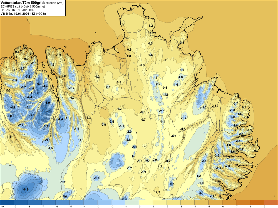This screenshot has width=278, height=208.
Task: Click the temperature value -4.6
Action: click(46, 126)
